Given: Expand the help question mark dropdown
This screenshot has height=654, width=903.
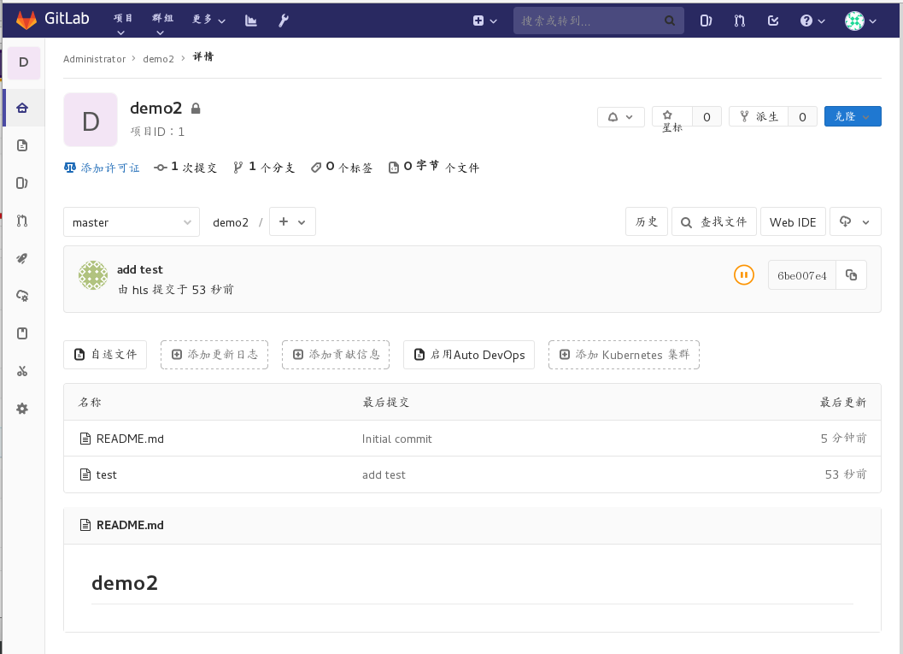Looking at the screenshot, I should (812, 21).
